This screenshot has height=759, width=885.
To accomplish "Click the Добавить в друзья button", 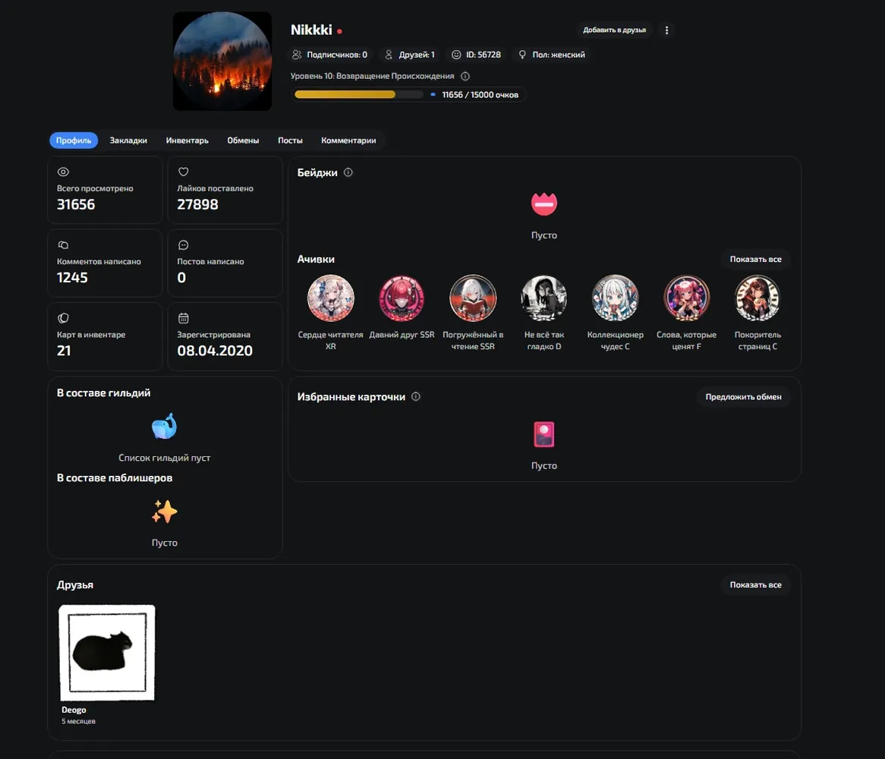I will (614, 30).
